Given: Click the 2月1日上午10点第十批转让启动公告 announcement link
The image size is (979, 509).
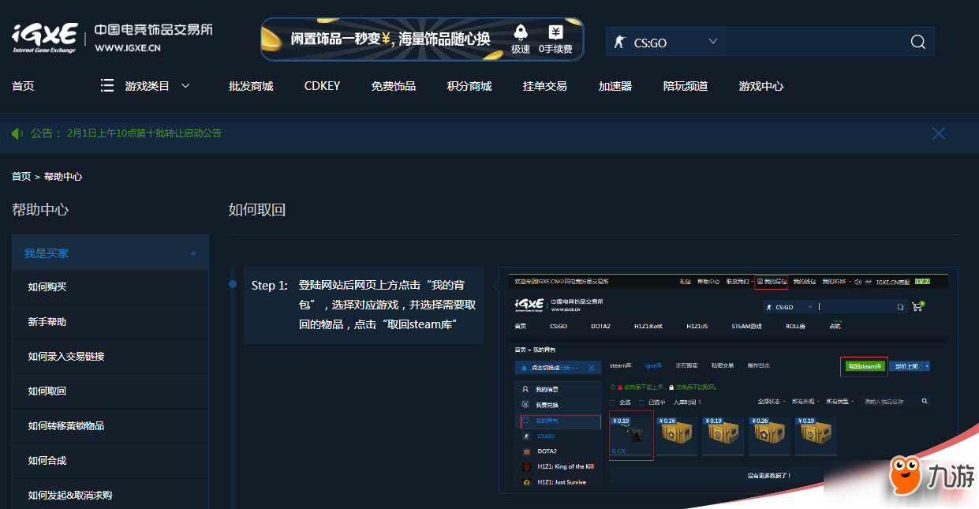Looking at the screenshot, I should pos(144,133).
